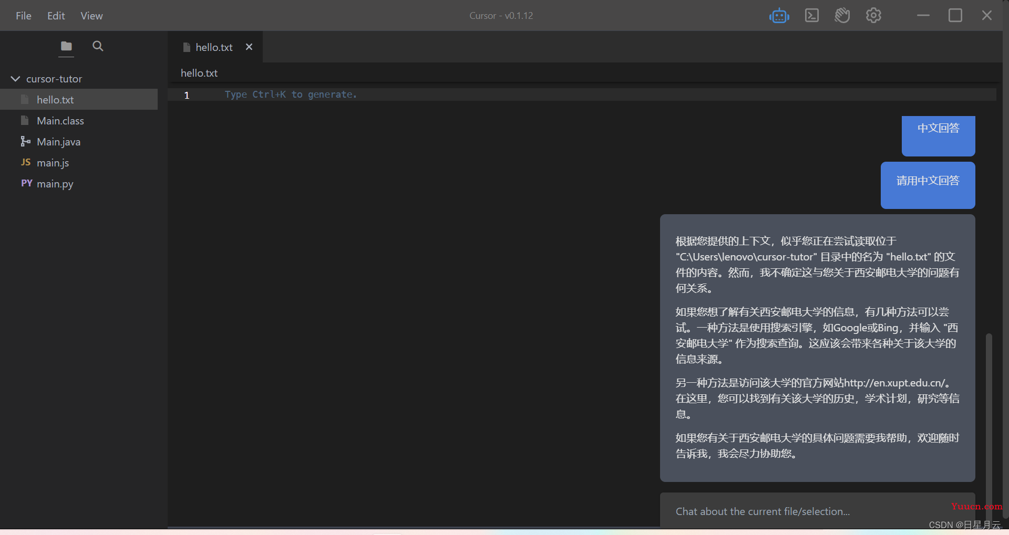Image resolution: width=1009 pixels, height=535 pixels.
Task: Focus the chat input field
Action: [x=817, y=511]
